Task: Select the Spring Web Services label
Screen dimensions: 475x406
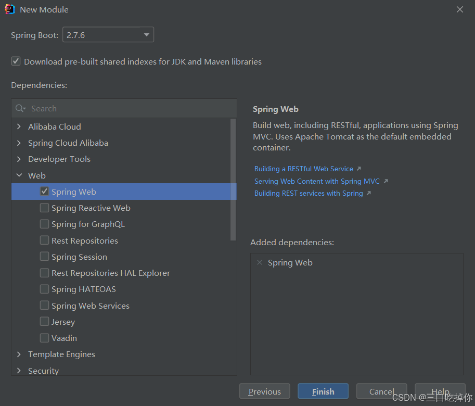Action: 91,306
